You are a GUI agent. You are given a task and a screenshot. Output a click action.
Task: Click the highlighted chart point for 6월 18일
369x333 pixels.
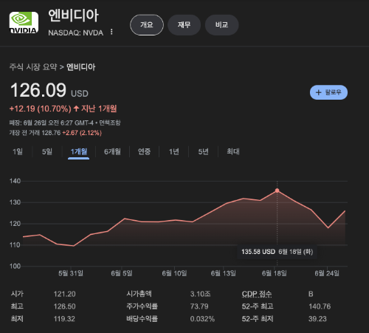tap(277, 190)
